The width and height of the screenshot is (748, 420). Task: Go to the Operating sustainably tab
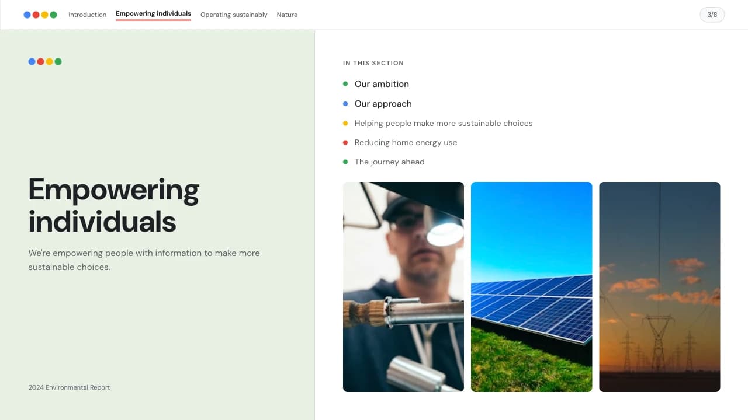click(234, 15)
